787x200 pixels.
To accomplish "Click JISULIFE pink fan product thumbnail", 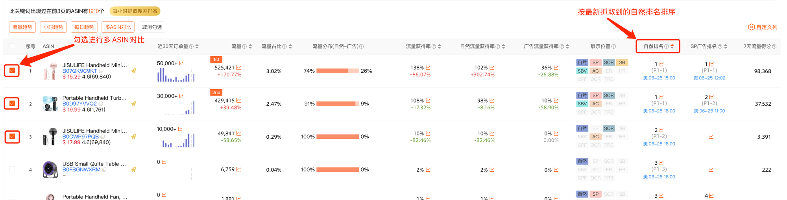I will [x=50, y=71].
